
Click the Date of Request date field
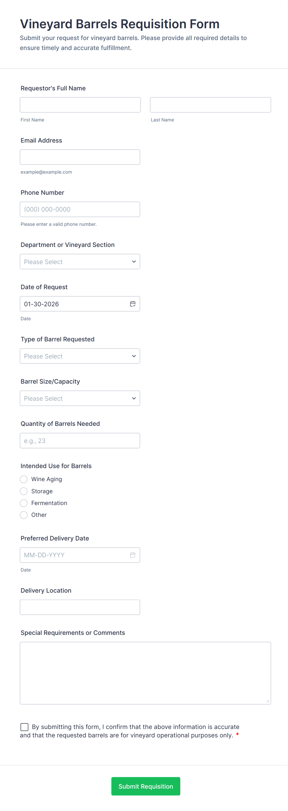74,304
